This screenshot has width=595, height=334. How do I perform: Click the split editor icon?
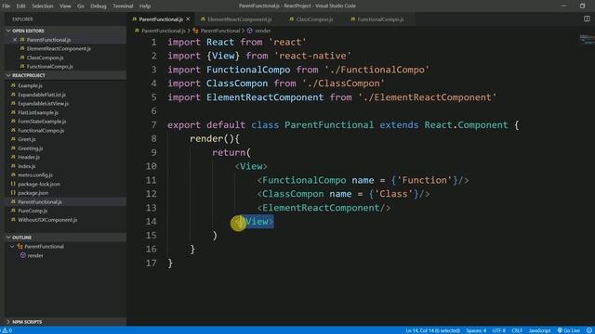coord(587,19)
